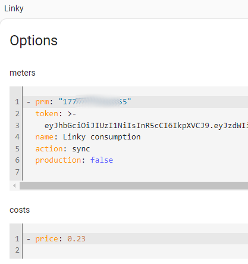Click the token string starting with eyJhbGci
Viewport: 248px width, 264px height.
[146, 126]
